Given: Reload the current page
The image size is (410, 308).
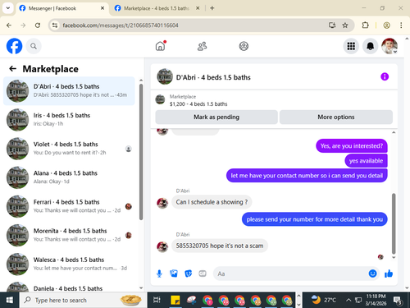Looking at the screenshot, I should 38,25.
